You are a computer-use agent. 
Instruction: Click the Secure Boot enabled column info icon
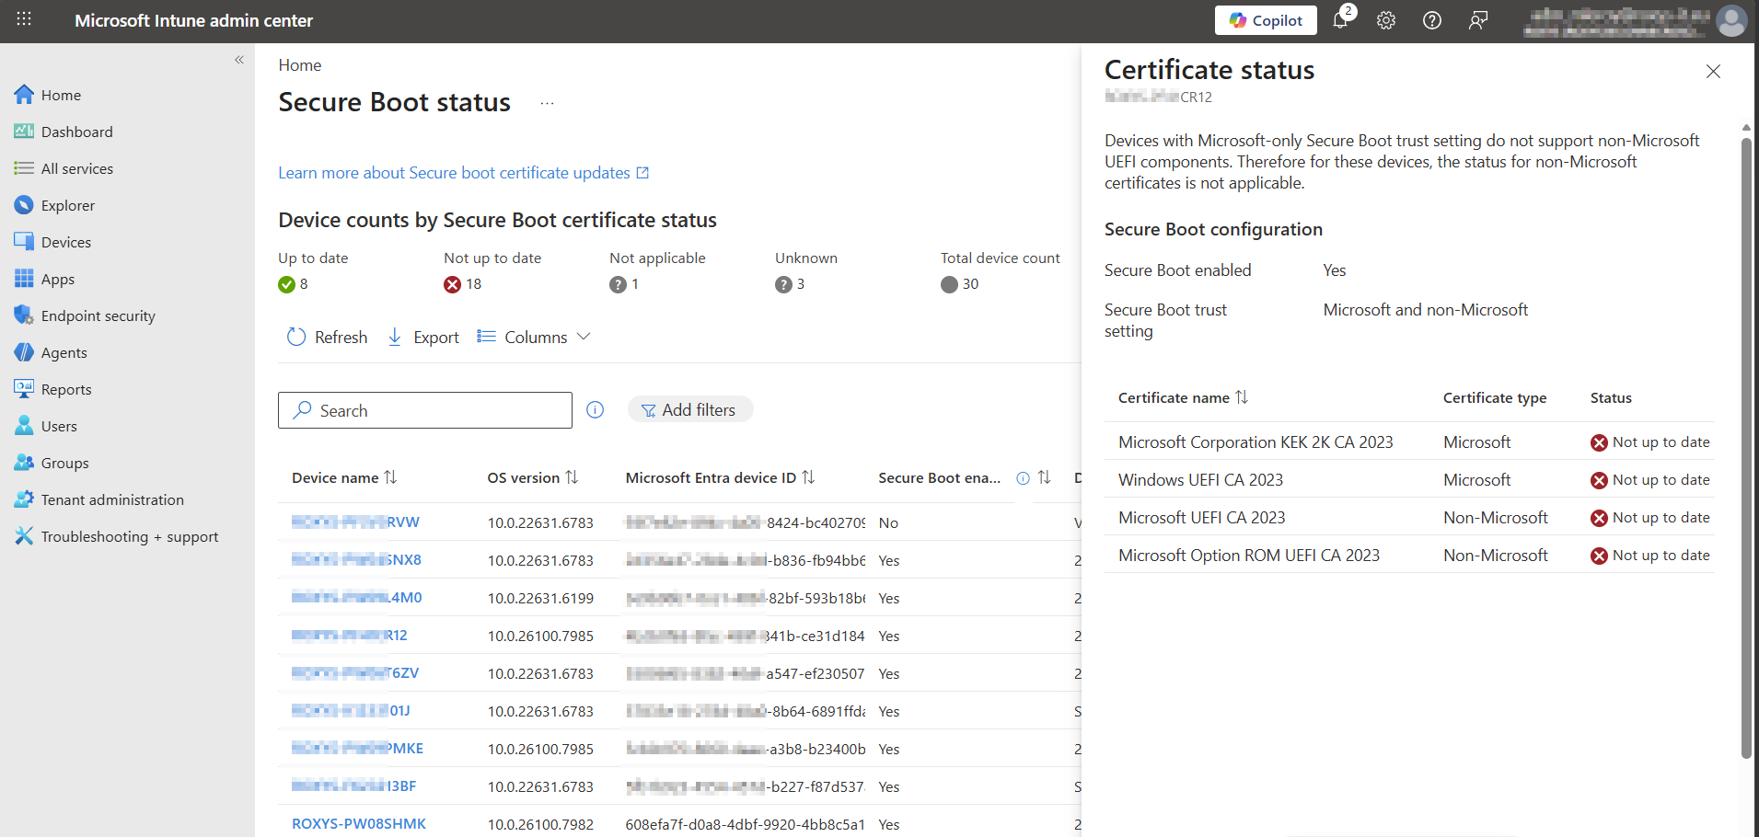[1023, 478]
